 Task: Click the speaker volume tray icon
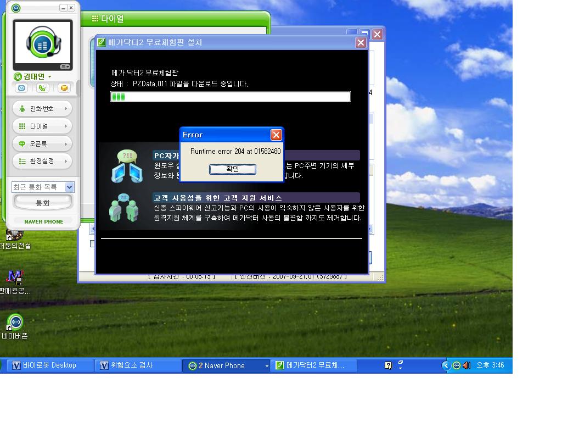[466, 365]
